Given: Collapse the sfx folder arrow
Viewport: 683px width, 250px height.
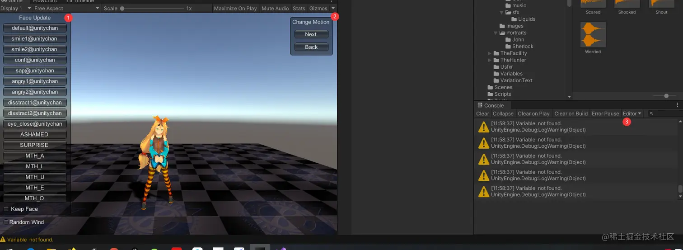Looking at the screenshot, I should point(502,12).
